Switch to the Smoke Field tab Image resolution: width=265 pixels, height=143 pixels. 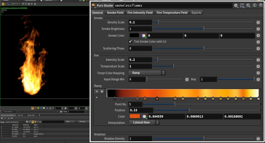click(x=115, y=13)
